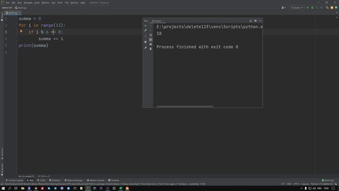Select the lesson.py editor tab
The height and width of the screenshot is (191, 339).
(x=13, y=13)
